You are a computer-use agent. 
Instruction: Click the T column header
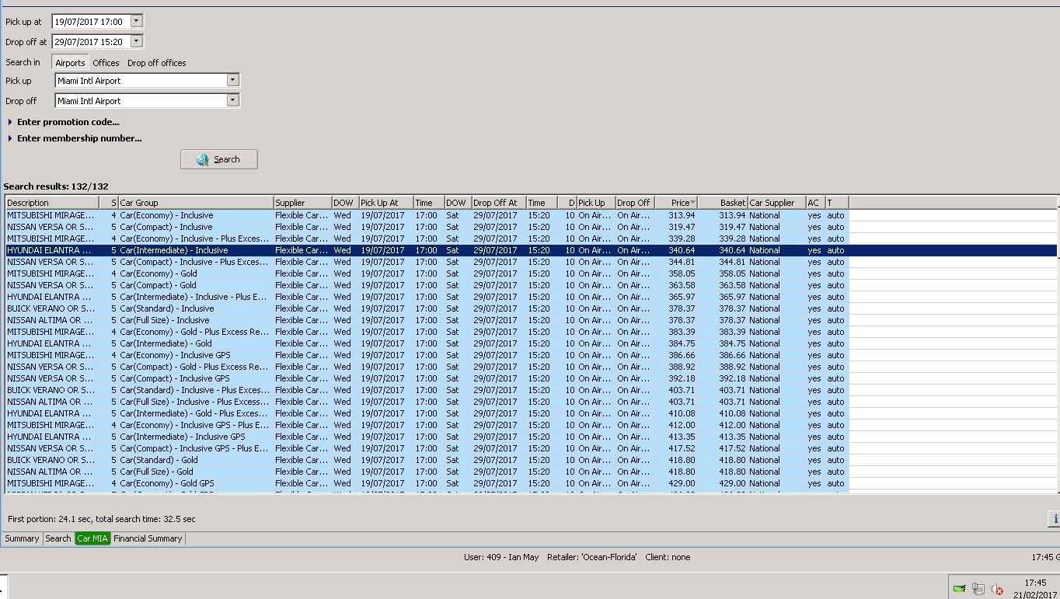[836, 203]
